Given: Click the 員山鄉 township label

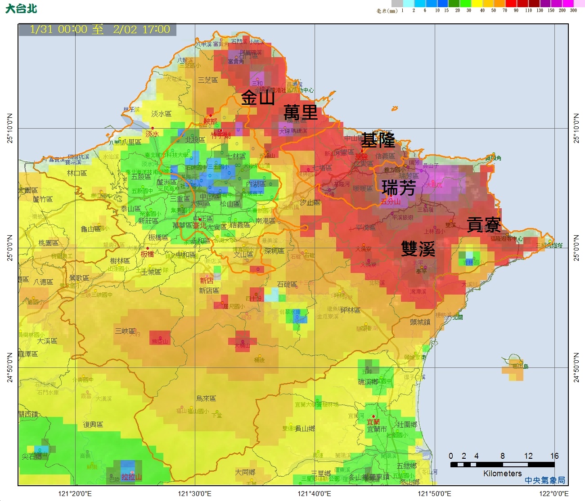Looking at the screenshot, I should [x=305, y=429].
